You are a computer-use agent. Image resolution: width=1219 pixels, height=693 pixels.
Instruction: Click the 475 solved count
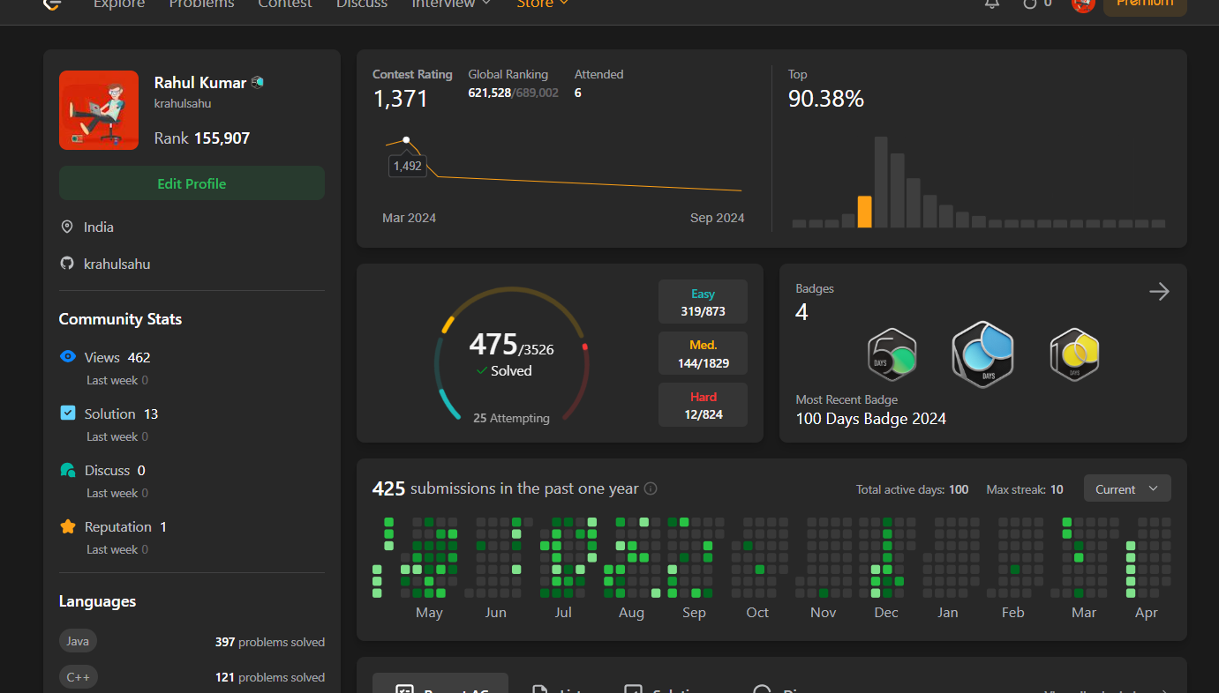[x=493, y=343]
